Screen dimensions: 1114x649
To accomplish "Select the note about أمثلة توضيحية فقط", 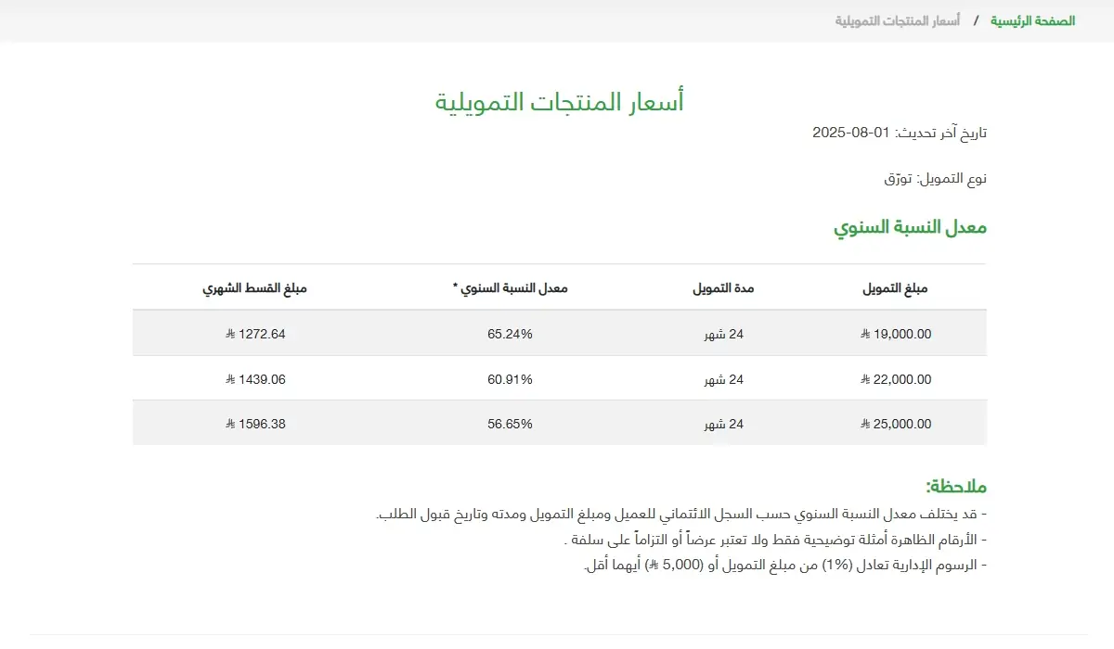I will coord(776,540).
